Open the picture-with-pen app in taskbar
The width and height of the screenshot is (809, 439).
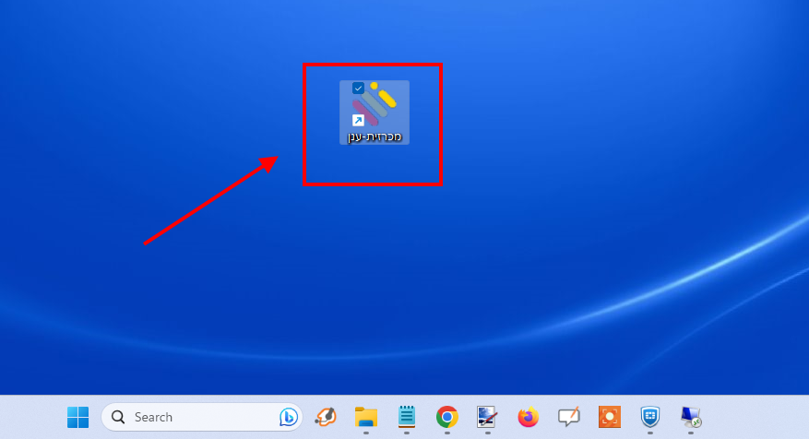point(487,418)
